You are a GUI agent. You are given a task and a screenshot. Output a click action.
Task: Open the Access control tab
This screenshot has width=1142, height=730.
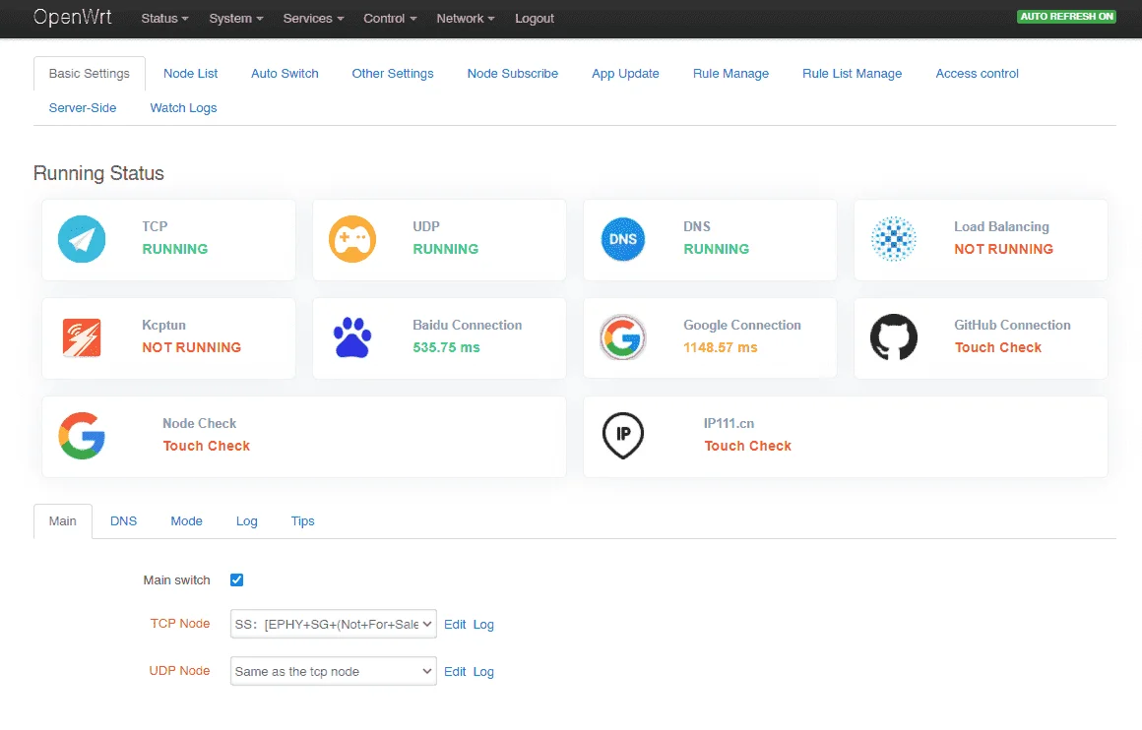tap(977, 74)
